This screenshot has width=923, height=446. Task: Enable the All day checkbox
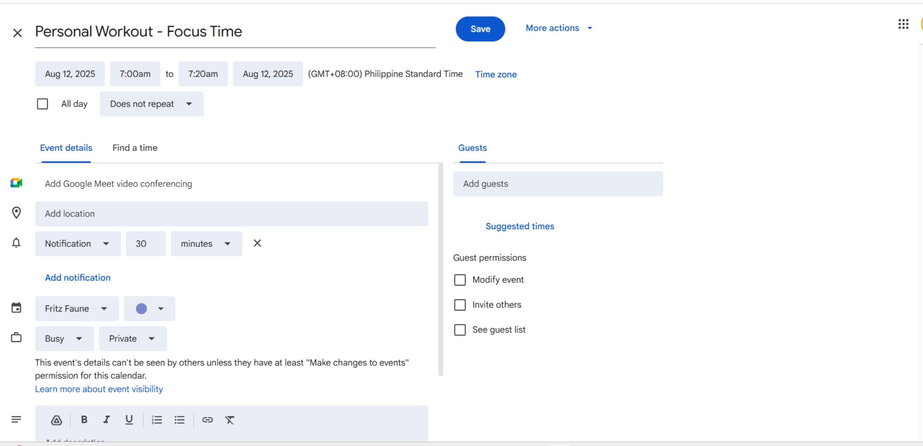[42, 104]
